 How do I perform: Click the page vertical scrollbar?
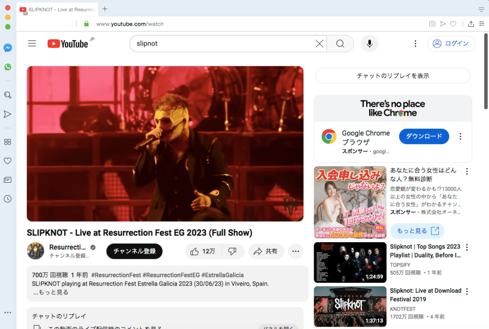486,72
